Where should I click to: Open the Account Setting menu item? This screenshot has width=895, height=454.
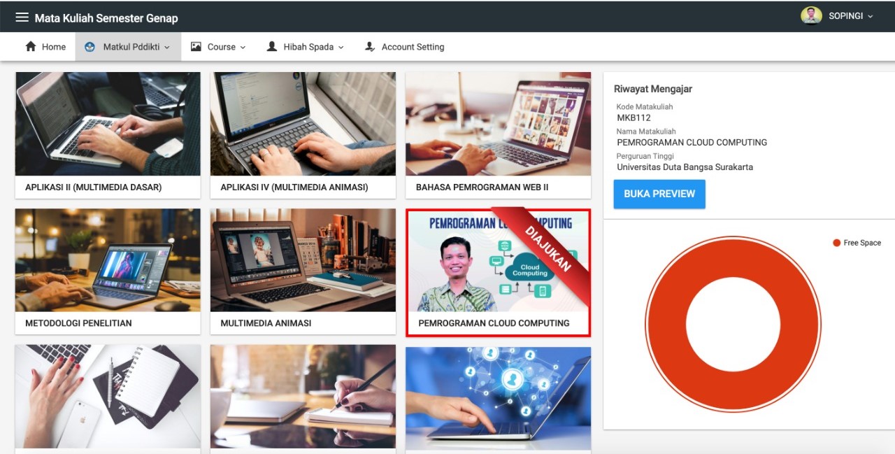tap(413, 47)
